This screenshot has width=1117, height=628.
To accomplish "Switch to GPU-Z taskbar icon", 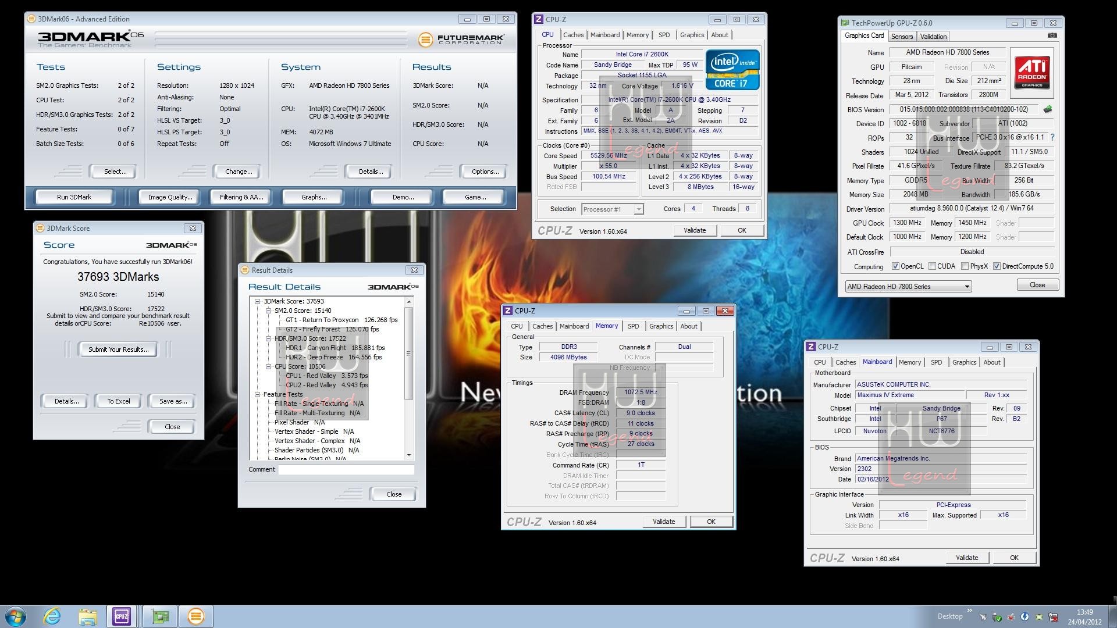I will [x=159, y=616].
